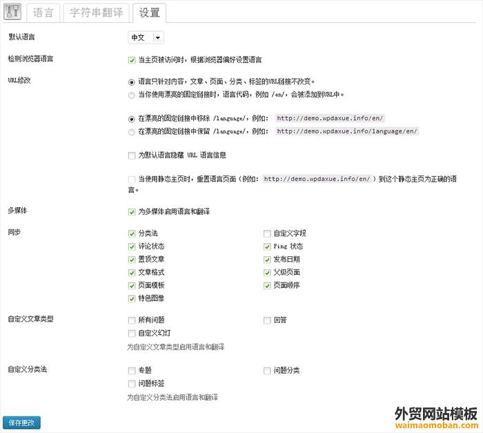This screenshot has height=433, width=483.
Task: Toggle the 分类法 sync checkbox
Action: (132, 233)
